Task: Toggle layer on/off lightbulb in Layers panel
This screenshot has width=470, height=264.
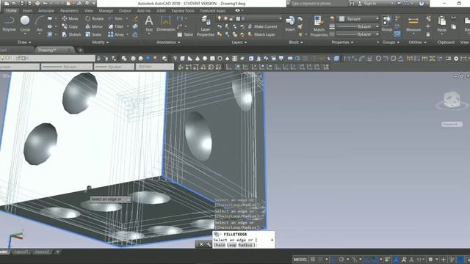Action: [220, 18]
